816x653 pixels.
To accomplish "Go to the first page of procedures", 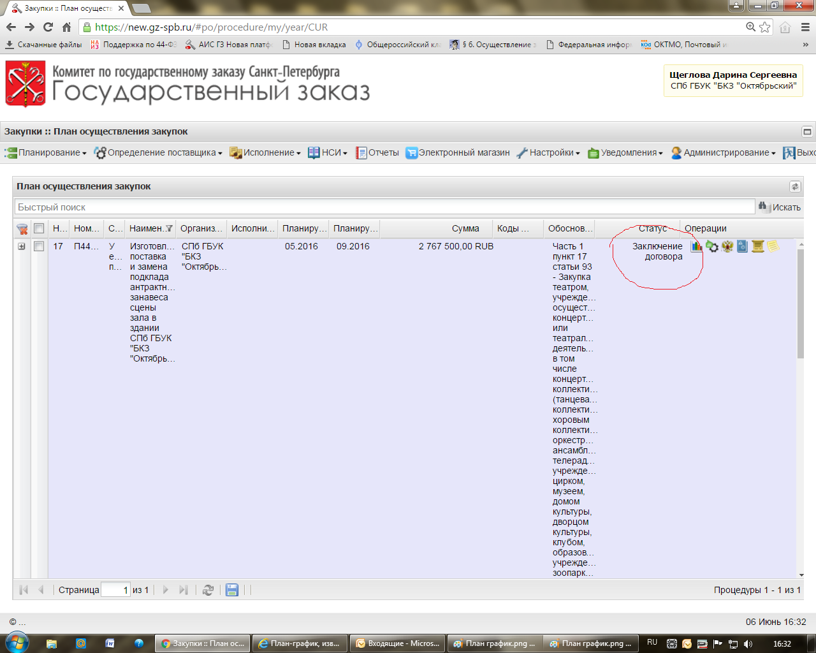I will 24,590.
